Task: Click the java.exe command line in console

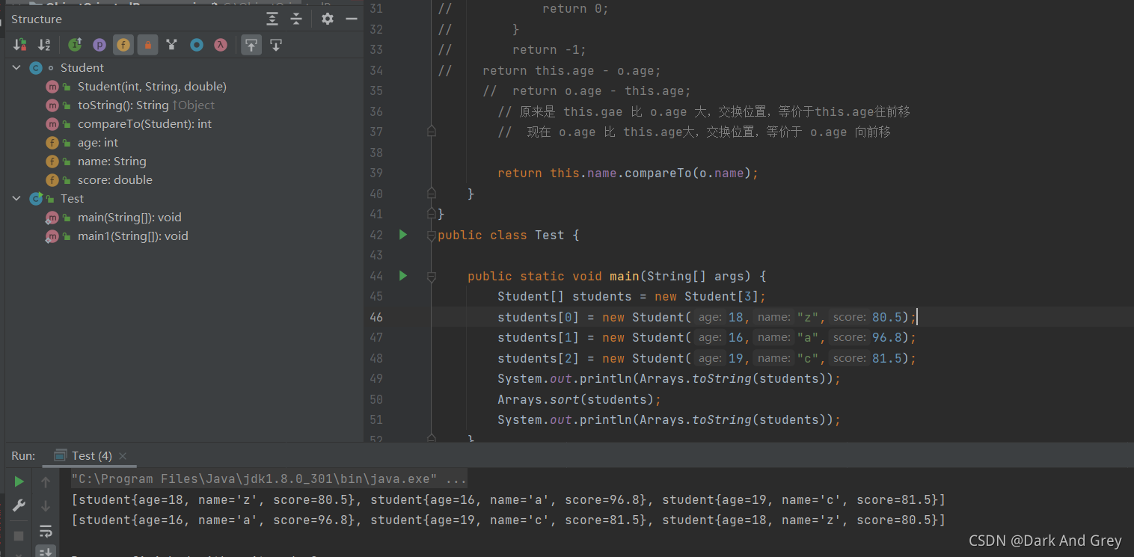Action: coord(269,479)
